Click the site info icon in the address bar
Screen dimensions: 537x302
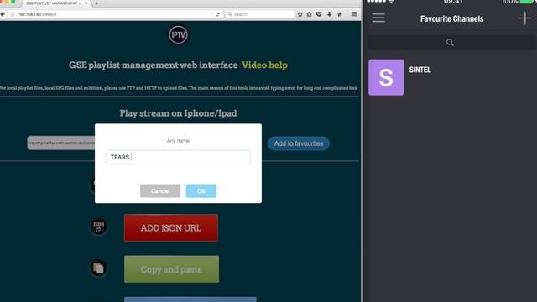[13, 14]
